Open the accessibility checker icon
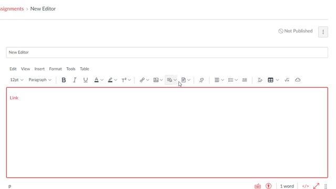The image size is (336, 189). click(268, 186)
